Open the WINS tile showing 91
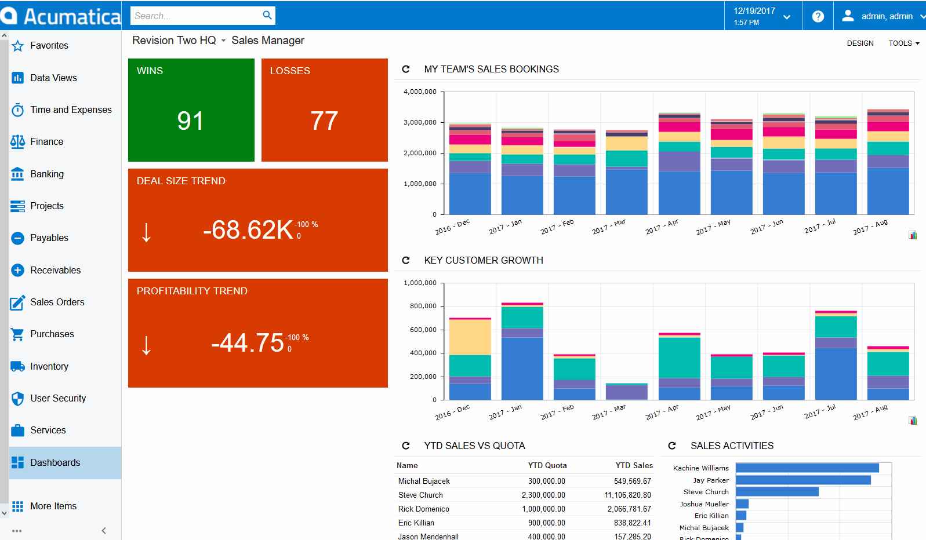 coord(191,110)
